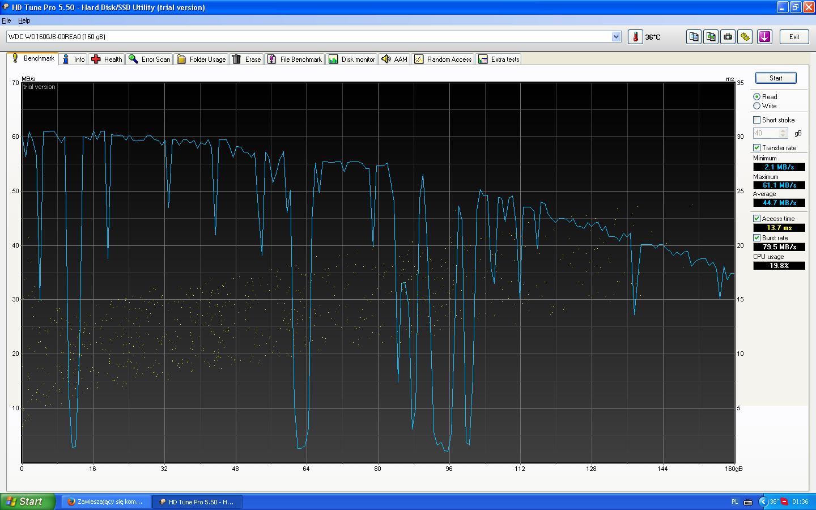Switch to the Disk monitor tab

pos(352,59)
